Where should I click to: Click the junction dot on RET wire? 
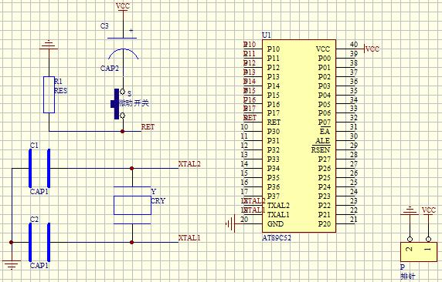pos(122,131)
